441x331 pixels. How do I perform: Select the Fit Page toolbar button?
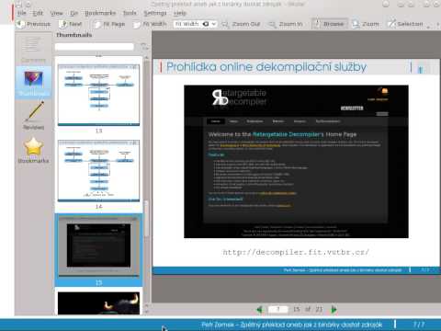(109, 24)
